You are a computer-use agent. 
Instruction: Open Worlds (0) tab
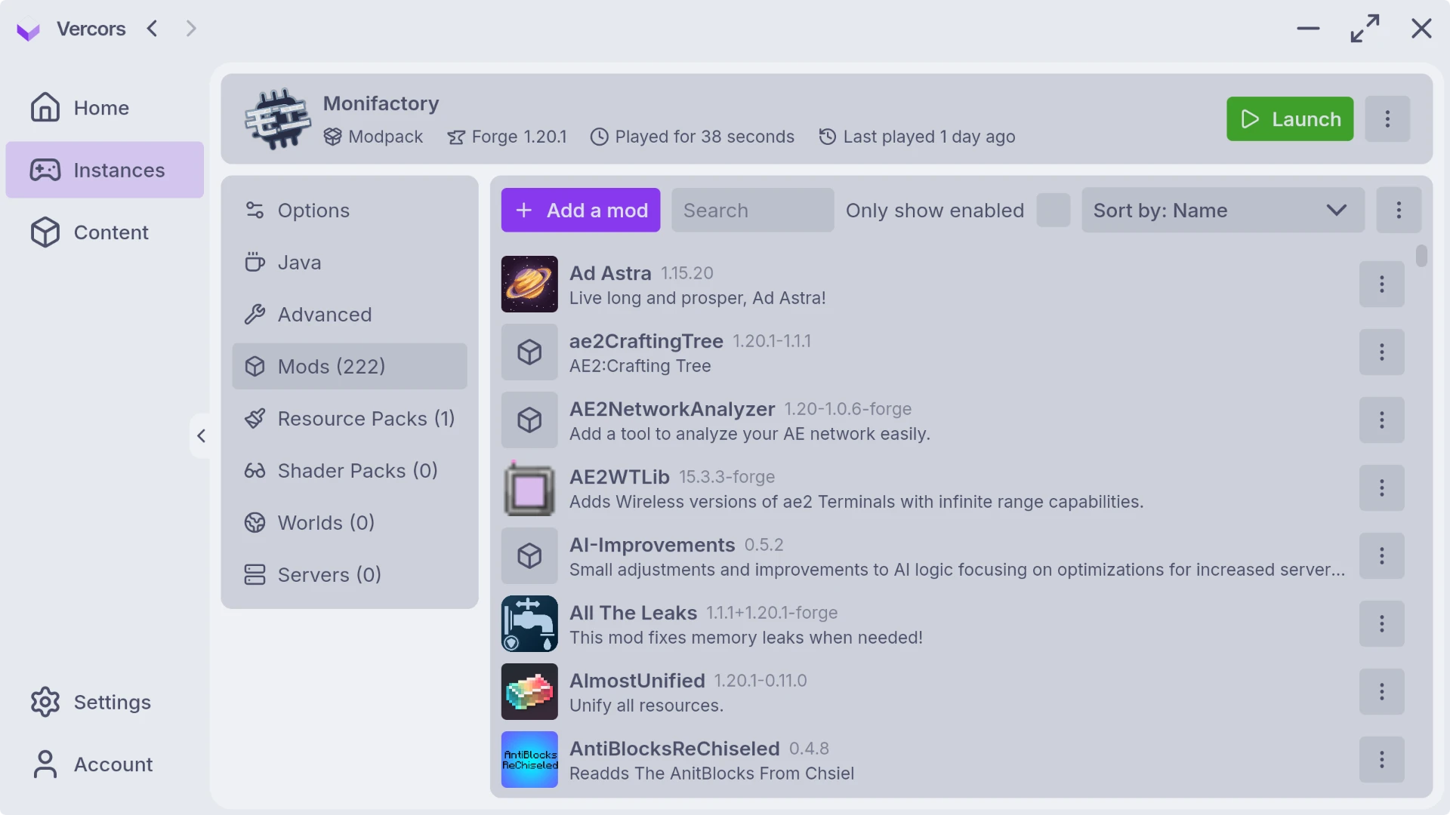click(x=350, y=523)
